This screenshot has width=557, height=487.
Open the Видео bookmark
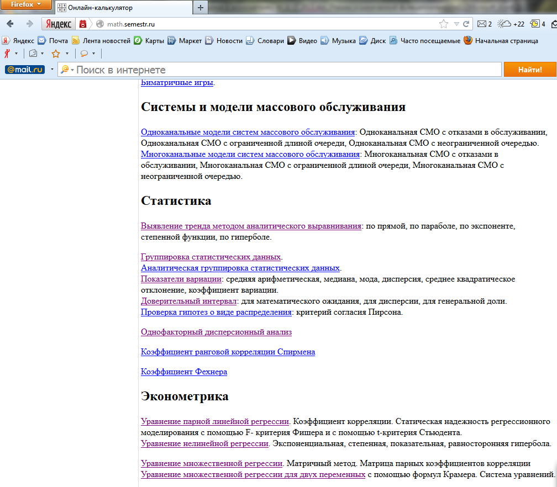302,41
